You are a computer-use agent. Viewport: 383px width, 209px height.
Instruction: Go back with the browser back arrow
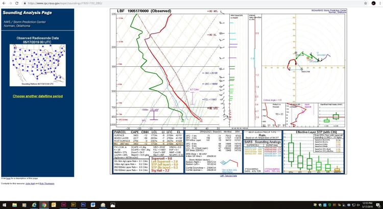pos(4,3)
